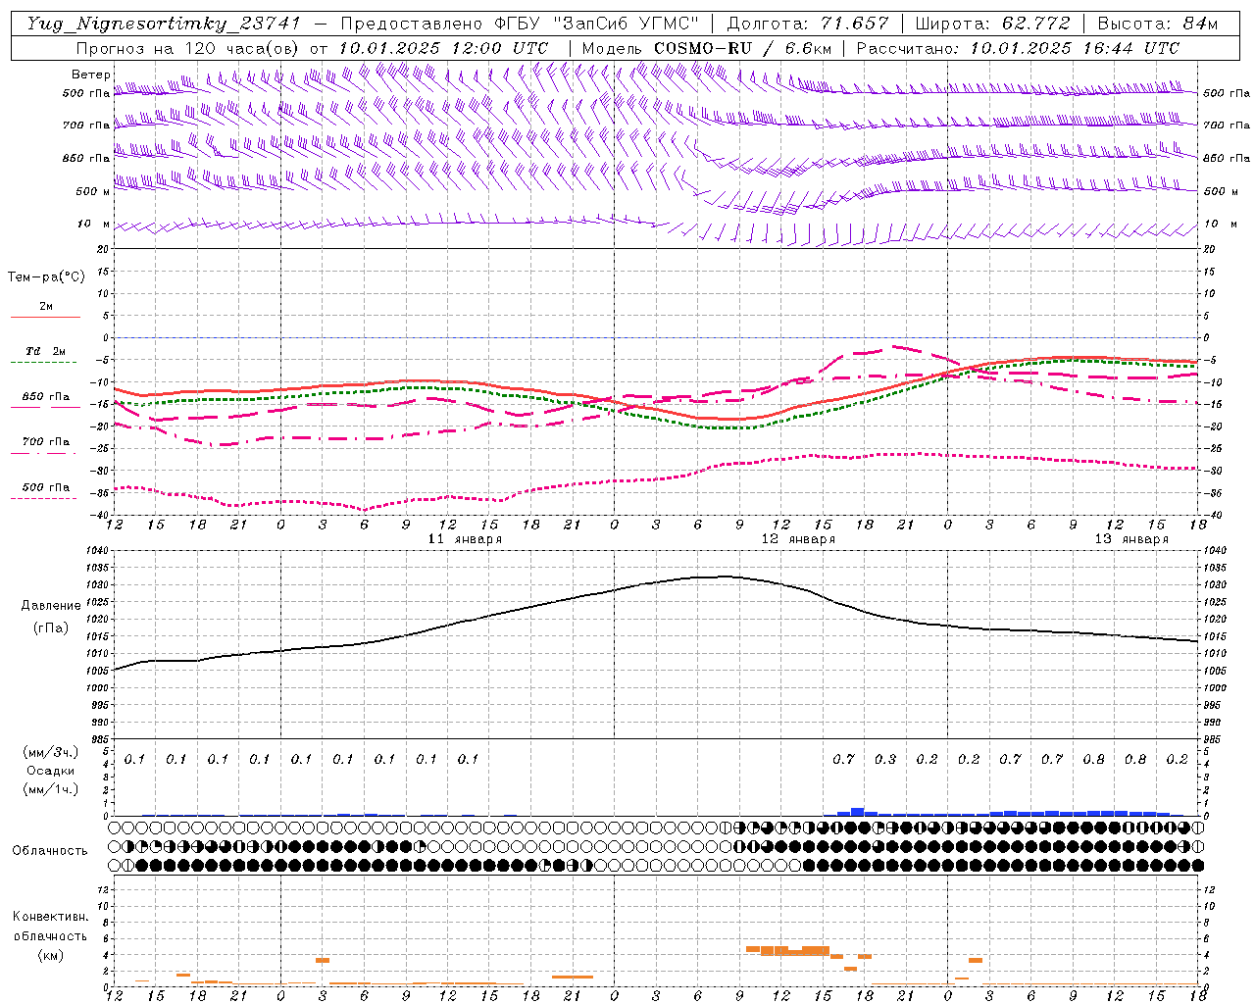Click the forecast start time 10.01.2025 12:00 UTC
The width and height of the screenshot is (1255, 1004).
click(443, 48)
